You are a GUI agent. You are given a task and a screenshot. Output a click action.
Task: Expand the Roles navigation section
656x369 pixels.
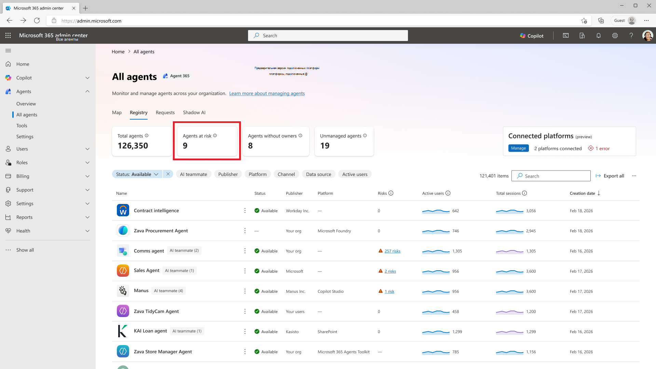(x=87, y=163)
